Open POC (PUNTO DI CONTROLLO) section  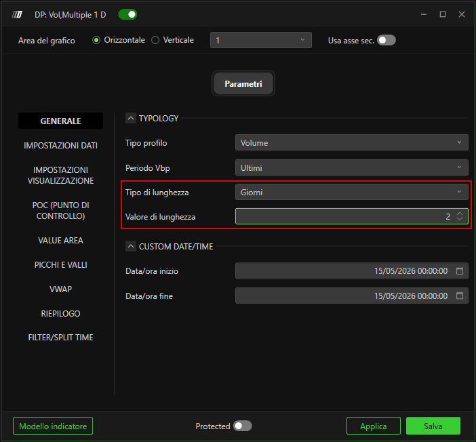(61, 210)
